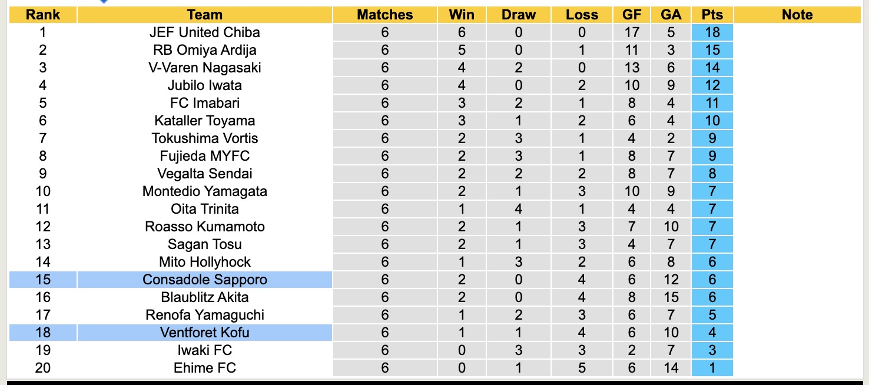
Task: Click the RB Omiya Ardija team name
Action: (x=204, y=50)
